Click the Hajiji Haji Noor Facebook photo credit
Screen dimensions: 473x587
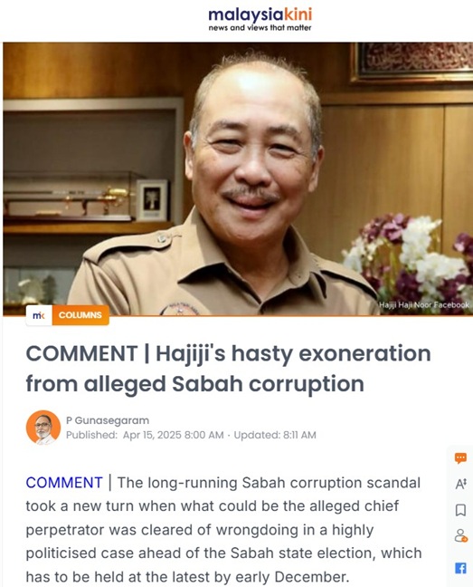(423, 304)
